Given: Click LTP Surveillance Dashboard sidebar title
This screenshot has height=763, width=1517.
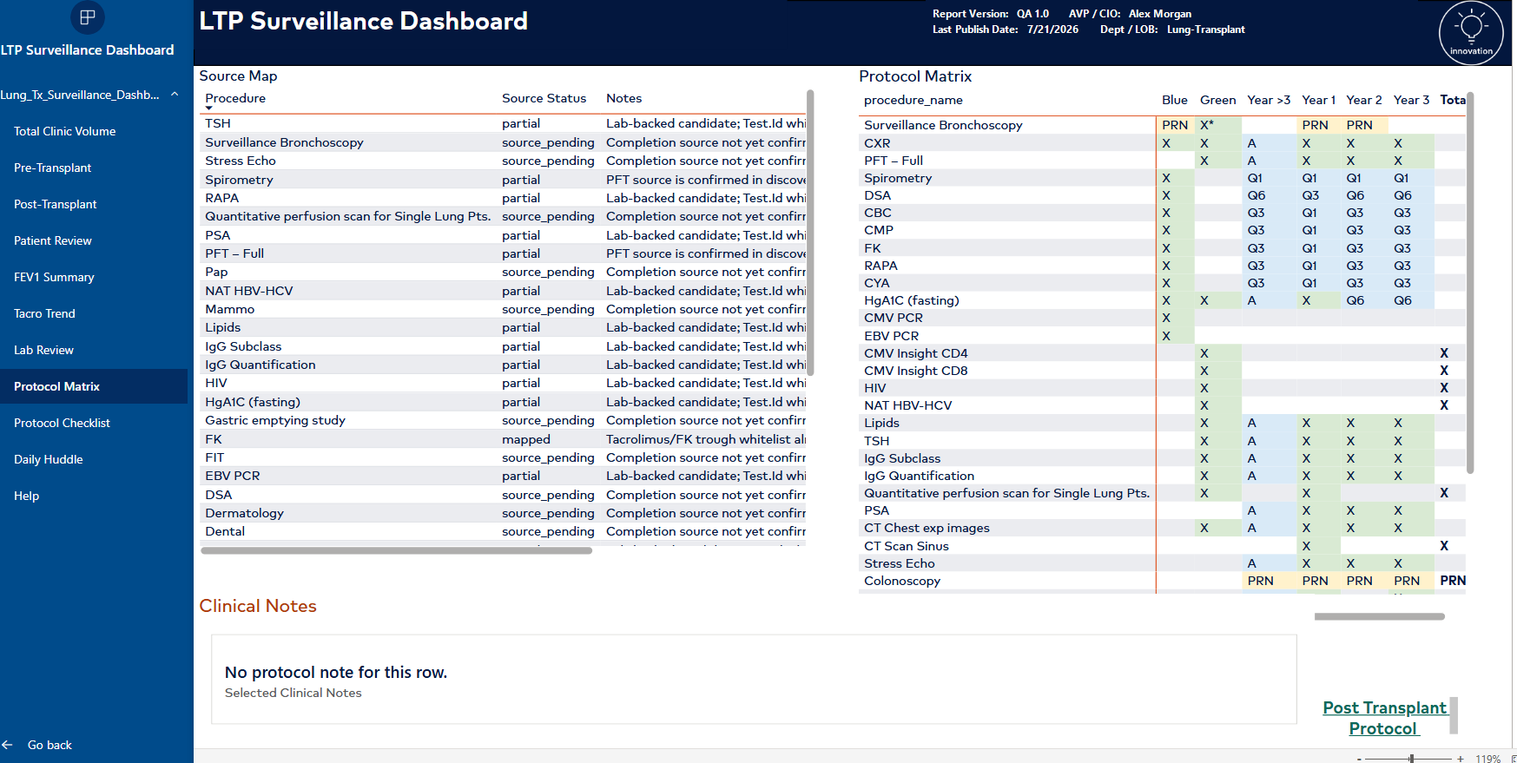Looking at the screenshot, I should coord(87,49).
